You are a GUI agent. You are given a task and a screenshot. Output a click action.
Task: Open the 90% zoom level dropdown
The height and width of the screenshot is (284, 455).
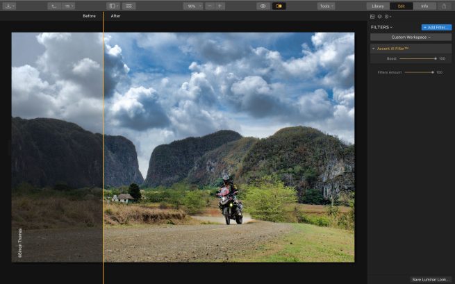tap(192, 6)
